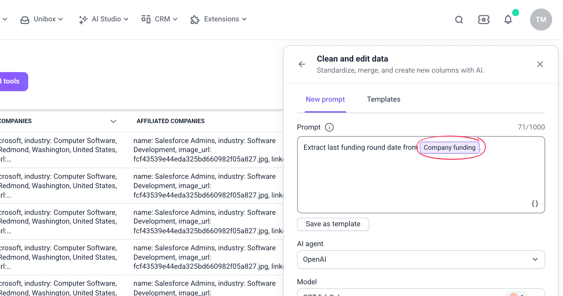Click the Affiliated Companies column header

coord(171,121)
